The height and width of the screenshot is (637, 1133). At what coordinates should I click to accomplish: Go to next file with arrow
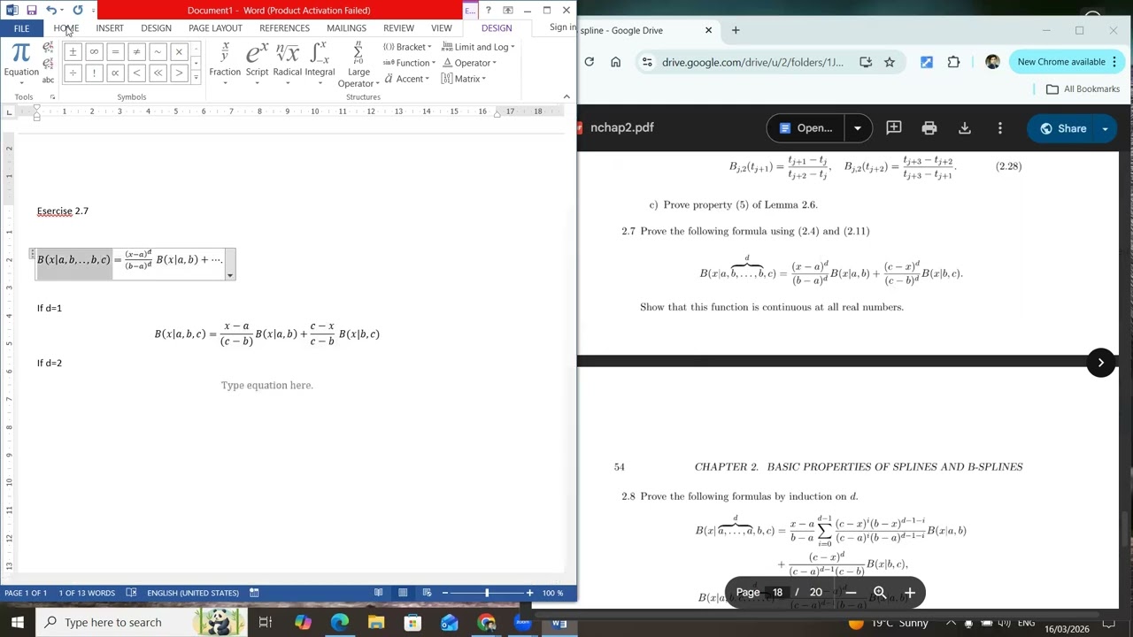(1101, 363)
